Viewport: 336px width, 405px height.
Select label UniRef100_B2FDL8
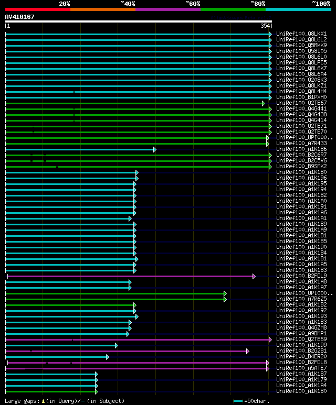tap(301, 363)
